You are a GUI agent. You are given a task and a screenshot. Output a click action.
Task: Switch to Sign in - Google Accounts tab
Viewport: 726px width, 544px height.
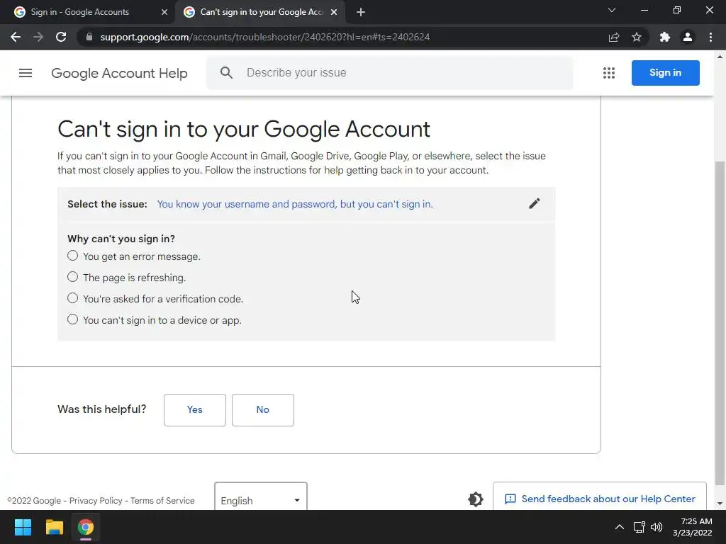[88, 12]
